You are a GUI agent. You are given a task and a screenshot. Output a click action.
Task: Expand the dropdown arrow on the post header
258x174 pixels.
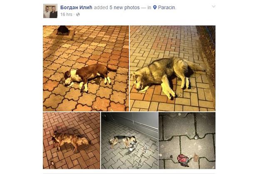tap(213, 6)
